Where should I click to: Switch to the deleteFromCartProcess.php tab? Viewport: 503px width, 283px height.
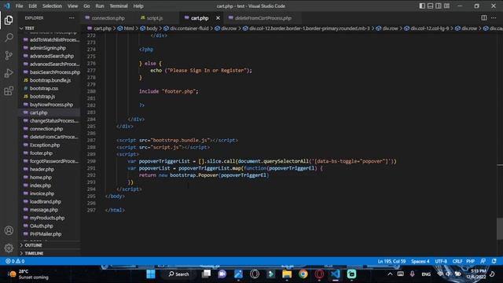click(263, 18)
